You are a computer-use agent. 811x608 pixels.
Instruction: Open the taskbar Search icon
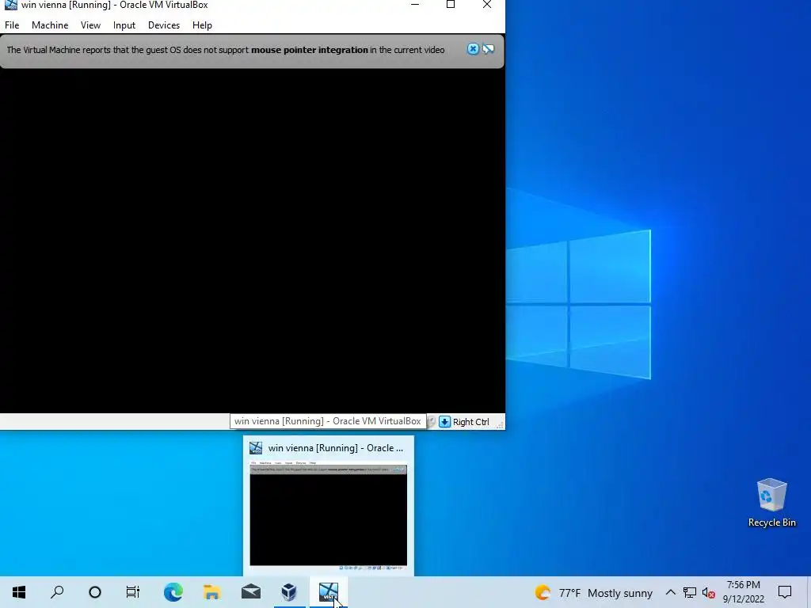(x=57, y=592)
